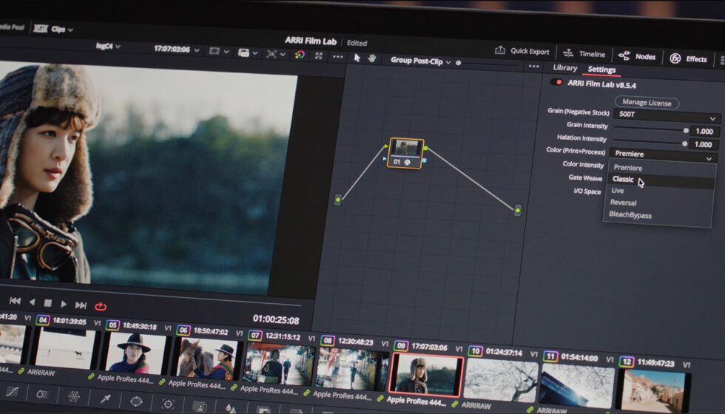Select Classic from the color list
Viewport: 725px width, 414px height.
pyautogui.click(x=623, y=179)
